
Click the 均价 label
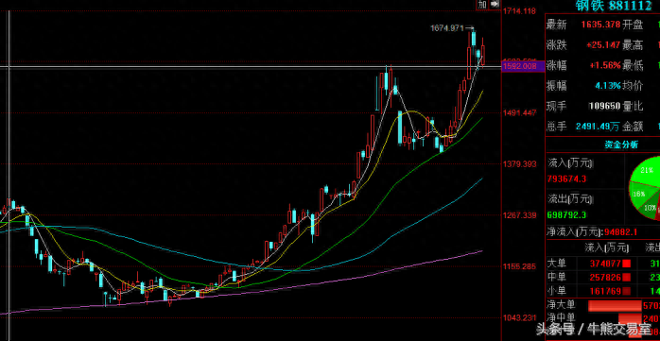(x=634, y=86)
